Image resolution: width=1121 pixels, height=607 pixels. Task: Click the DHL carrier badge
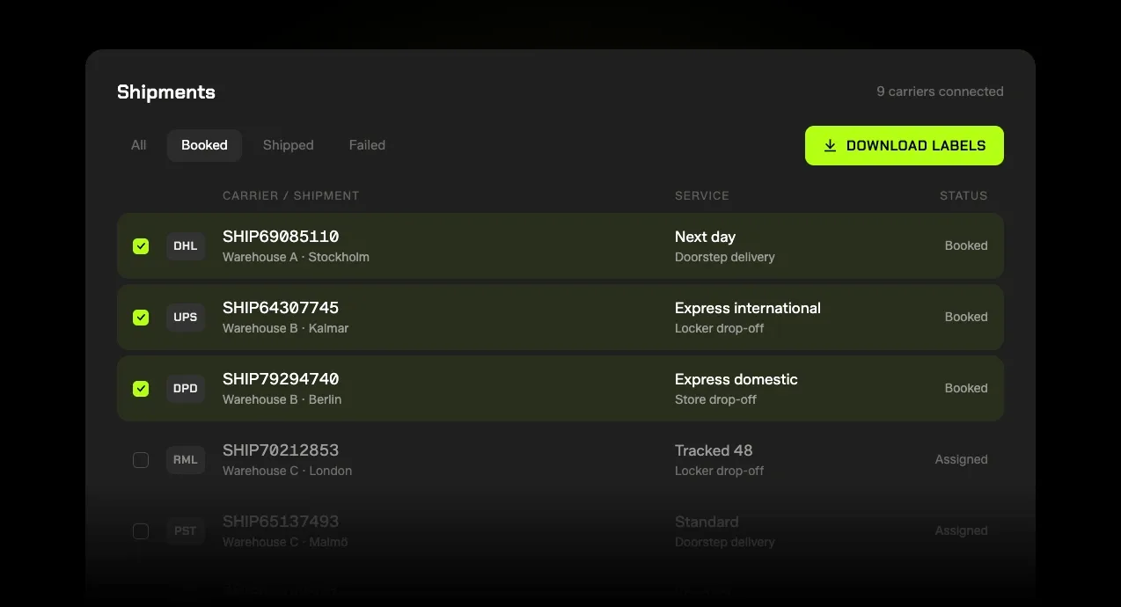tap(186, 246)
